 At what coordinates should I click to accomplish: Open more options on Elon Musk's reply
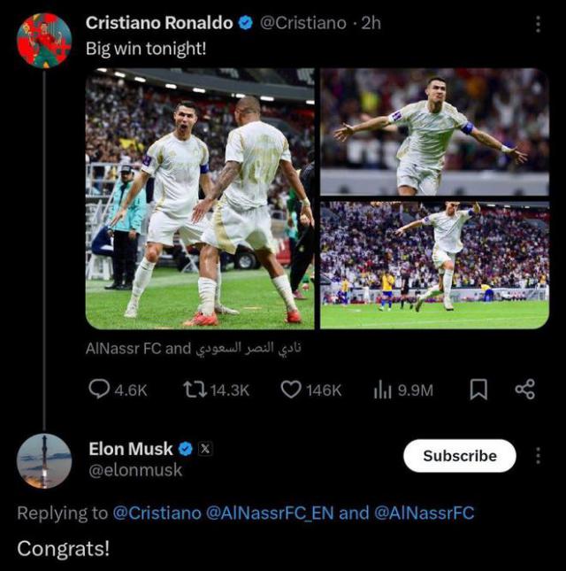539,456
